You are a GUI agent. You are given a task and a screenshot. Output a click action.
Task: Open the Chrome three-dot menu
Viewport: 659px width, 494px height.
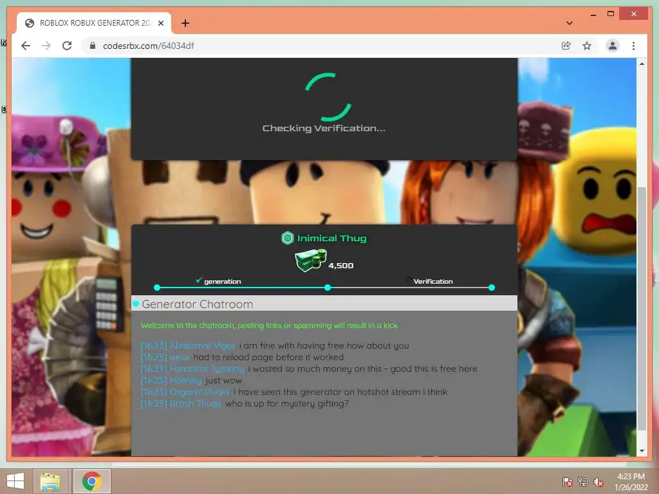pyautogui.click(x=633, y=46)
